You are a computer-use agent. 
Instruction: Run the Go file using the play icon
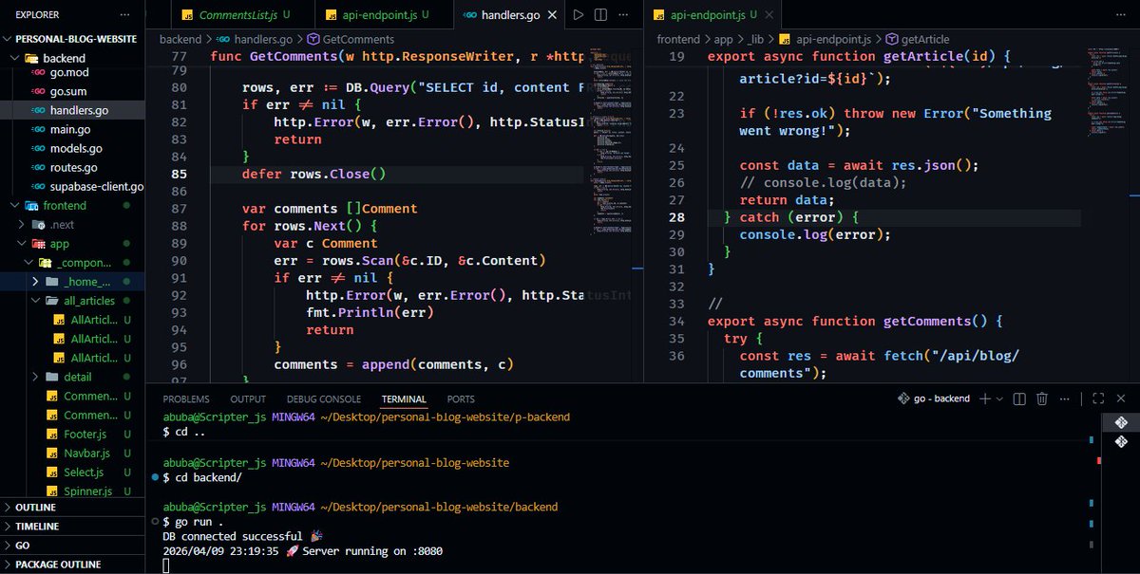click(x=579, y=14)
